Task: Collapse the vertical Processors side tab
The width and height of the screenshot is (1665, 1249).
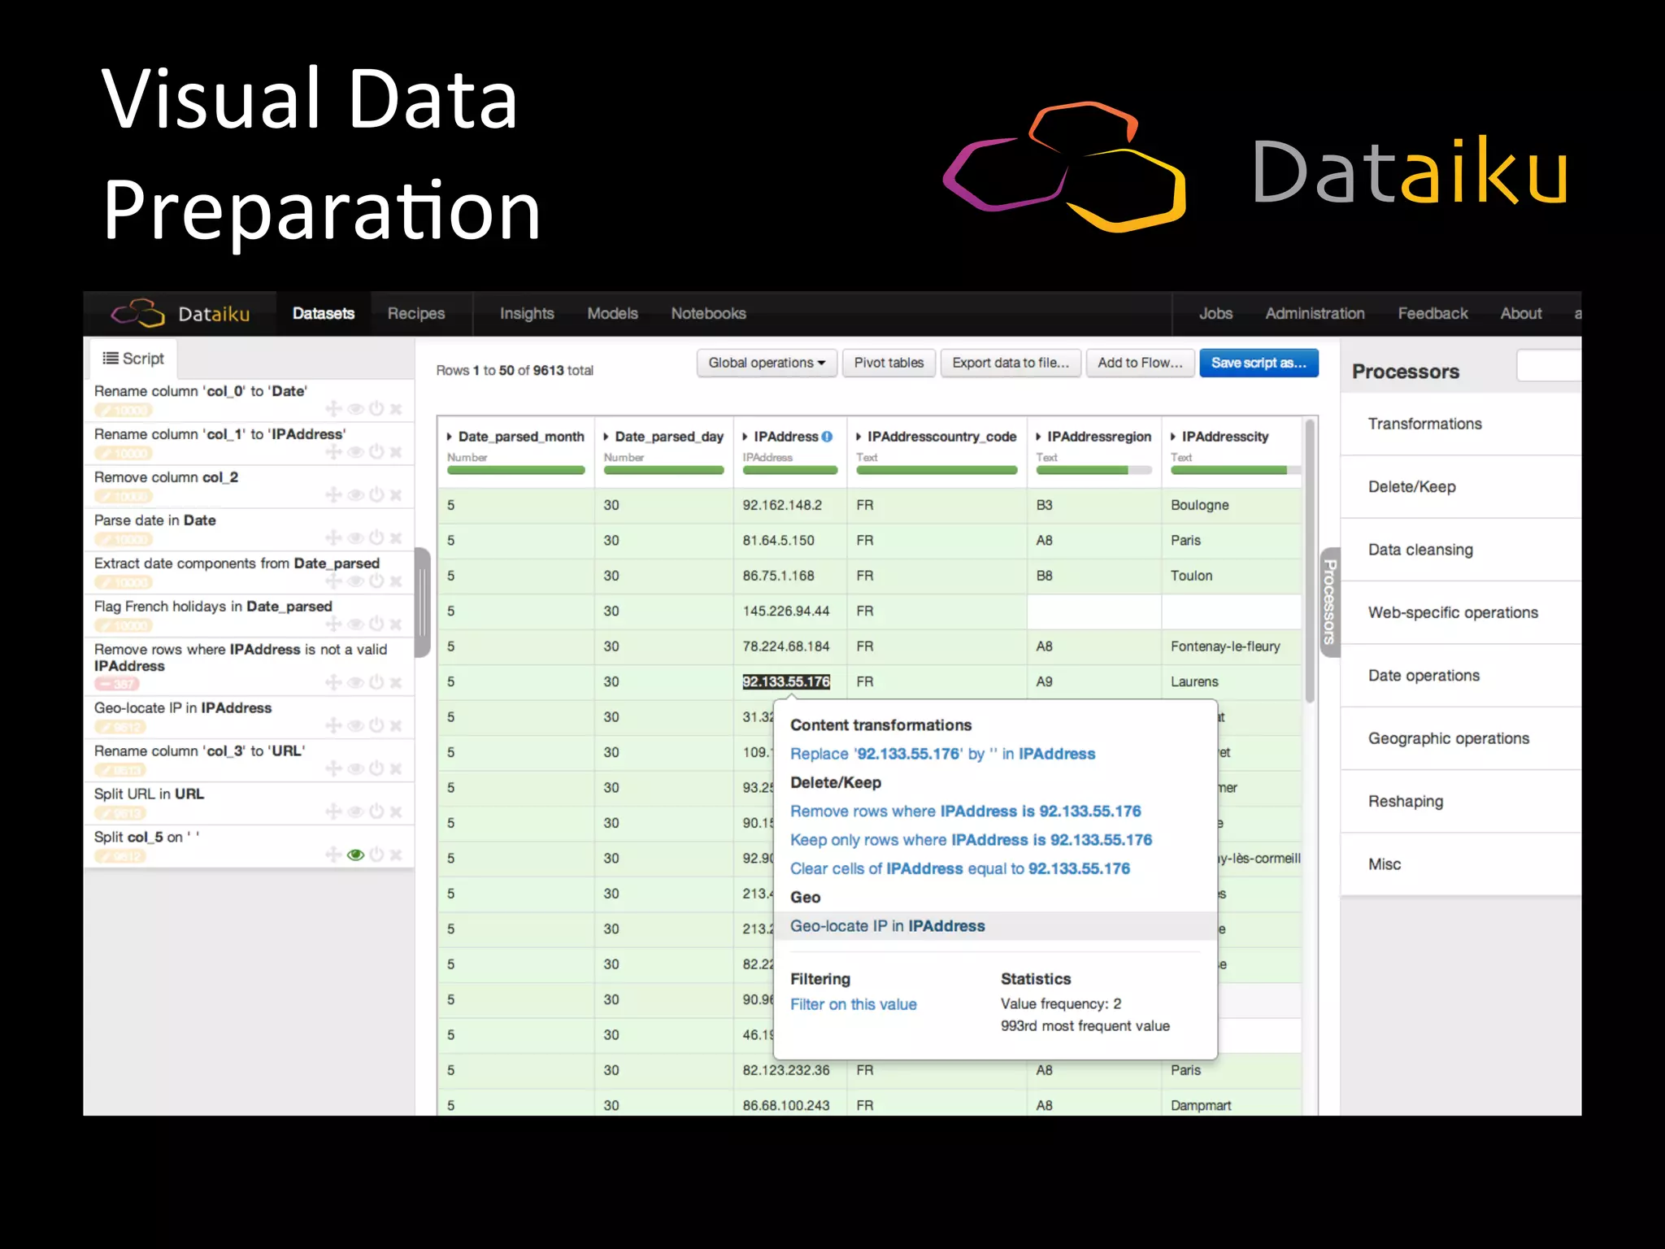Action: pos(1330,602)
